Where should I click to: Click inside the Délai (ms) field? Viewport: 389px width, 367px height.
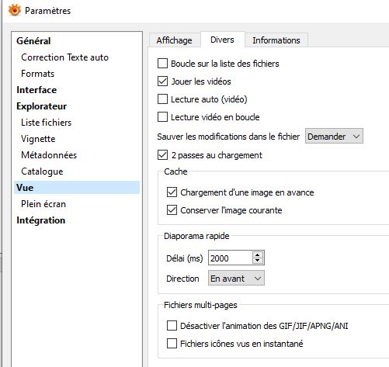(x=230, y=258)
